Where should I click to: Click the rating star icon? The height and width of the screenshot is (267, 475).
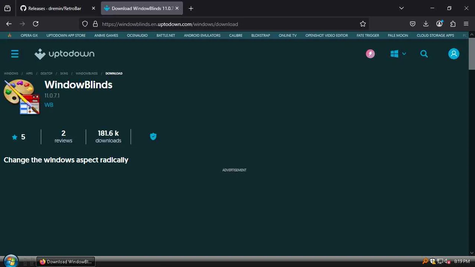click(x=14, y=137)
